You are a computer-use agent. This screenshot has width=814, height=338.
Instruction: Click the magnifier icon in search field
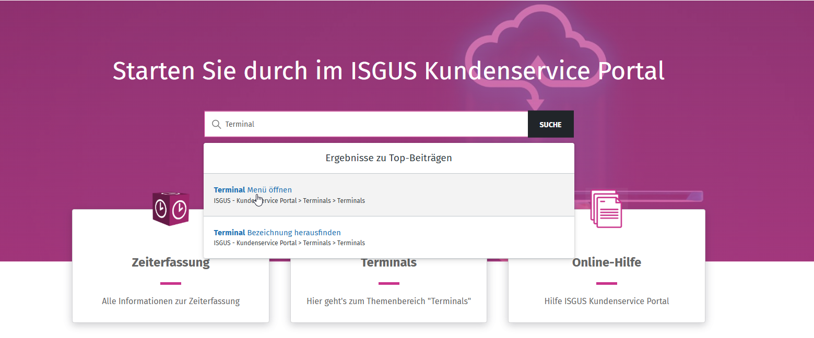click(x=216, y=124)
